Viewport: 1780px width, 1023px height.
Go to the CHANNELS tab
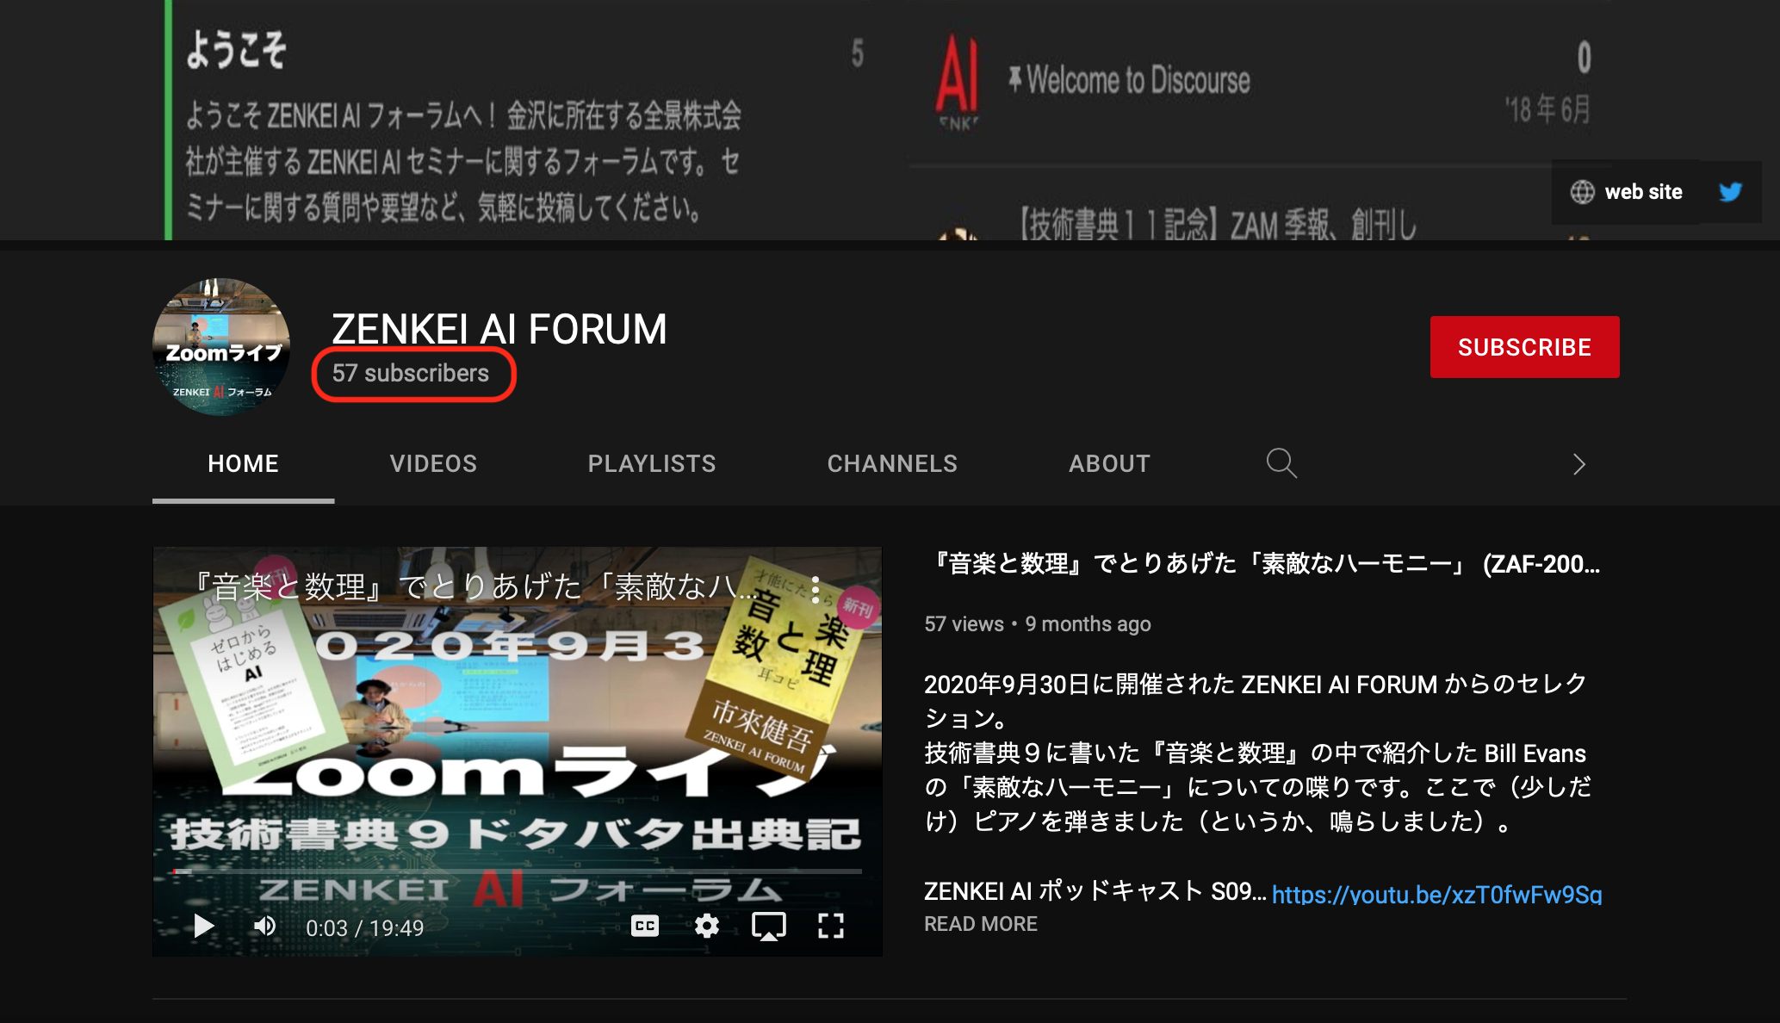(892, 463)
